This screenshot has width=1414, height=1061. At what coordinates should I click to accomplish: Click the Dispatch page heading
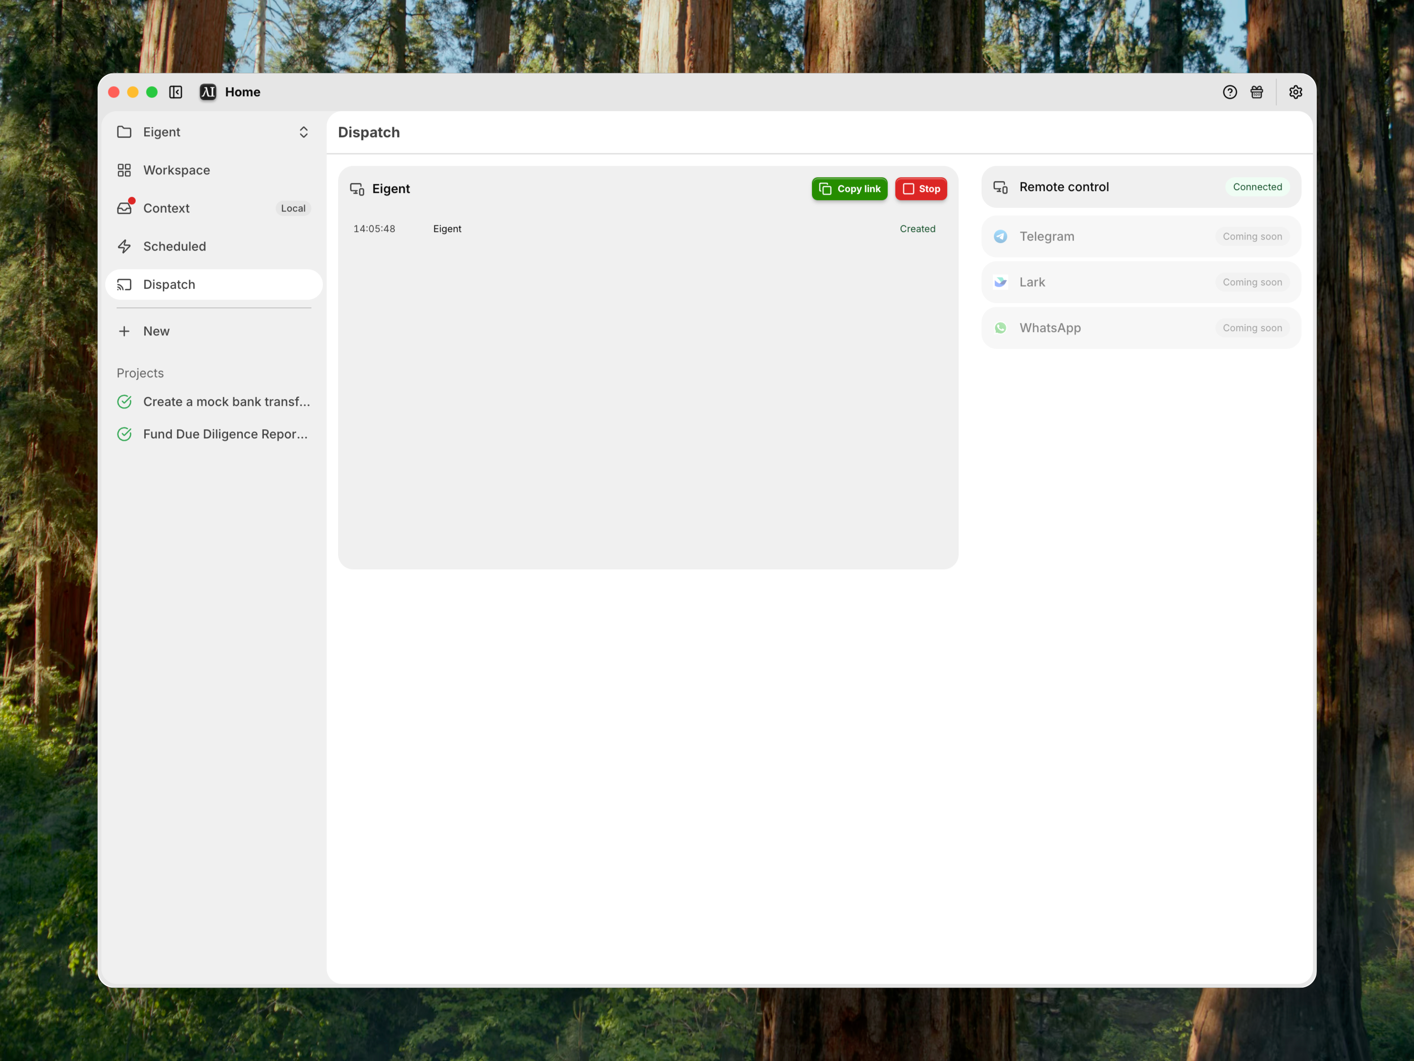[369, 132]
